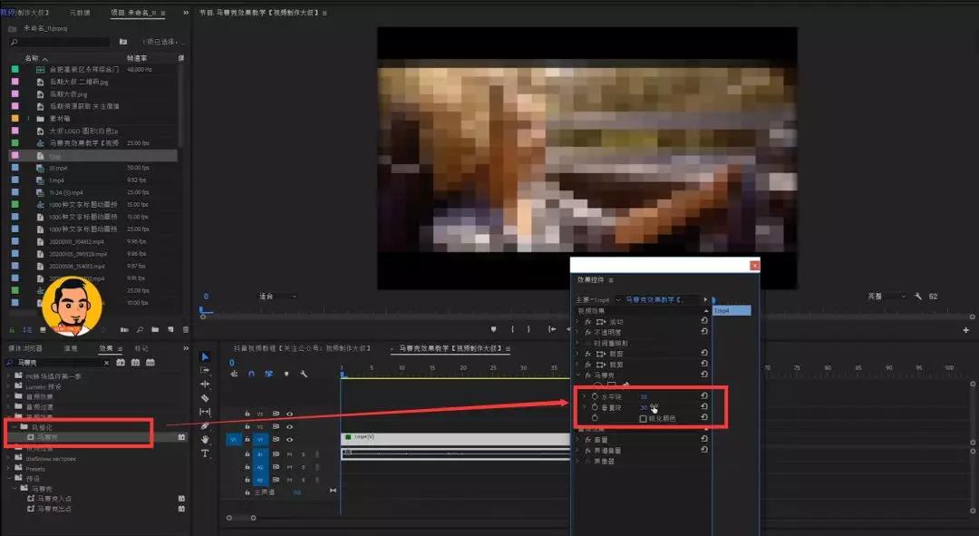Viewport: 979px width, 536px height.
Task: Click the timeline zoom scrollbar handle at the bottom
Action: click(x=241, y=517)
